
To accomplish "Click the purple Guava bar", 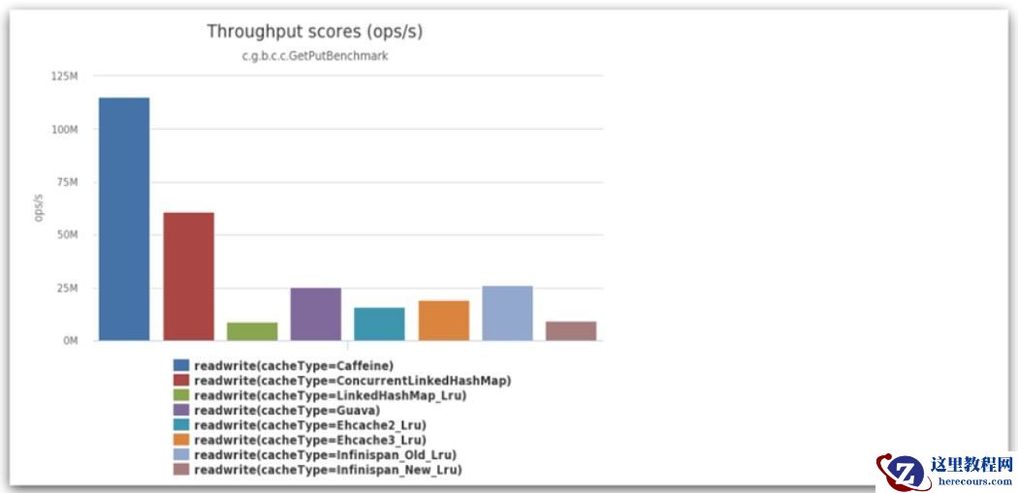I will (316, 314).
